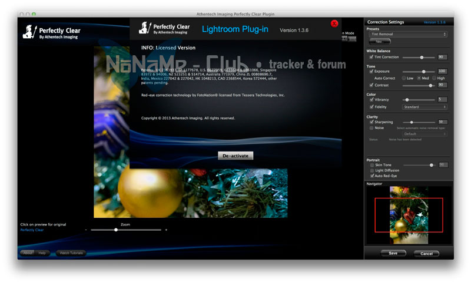Viewport: 471px width, 283px height.
Task: Click the Skin Tone value field
Action: [443, 165]
